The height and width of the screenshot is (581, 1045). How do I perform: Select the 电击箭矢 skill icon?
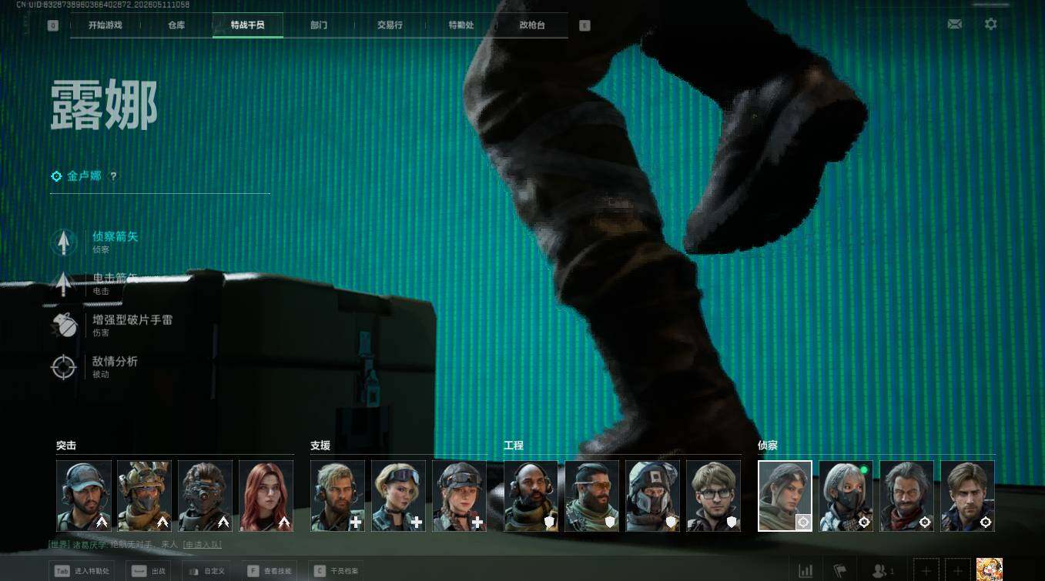(64, 284)
